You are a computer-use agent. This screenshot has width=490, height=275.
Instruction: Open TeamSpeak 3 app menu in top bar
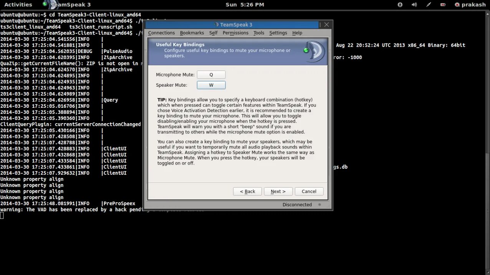[66, 5]
